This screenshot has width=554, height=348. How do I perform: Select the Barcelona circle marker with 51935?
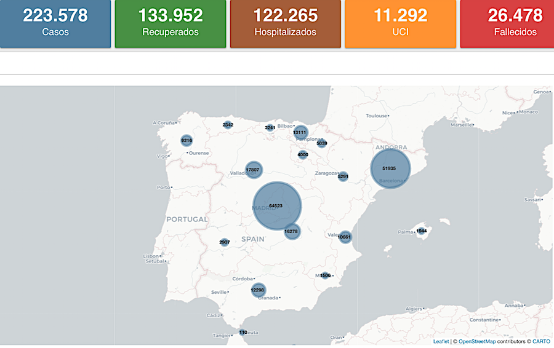pos(390,168)
